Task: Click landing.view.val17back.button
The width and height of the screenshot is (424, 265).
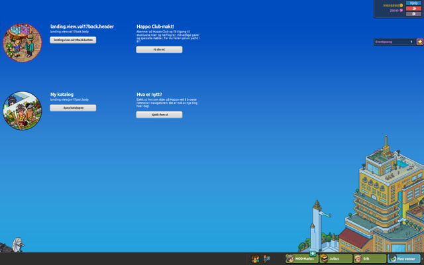Action: click(73, 40)
